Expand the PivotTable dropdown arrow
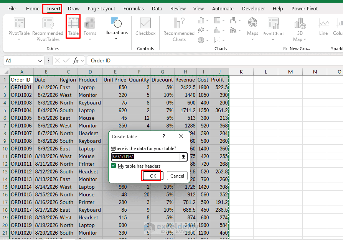This screenshot has height=240, width=343. click(x=19, y=39)
